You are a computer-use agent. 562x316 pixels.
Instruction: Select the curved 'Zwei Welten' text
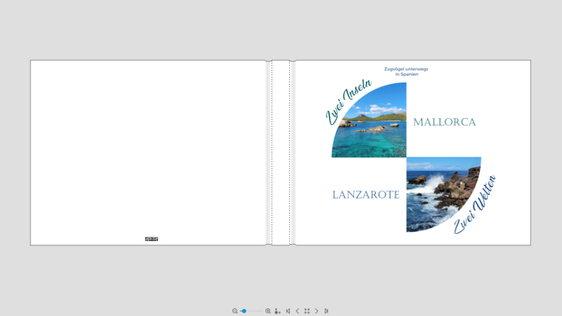point(474,204)
